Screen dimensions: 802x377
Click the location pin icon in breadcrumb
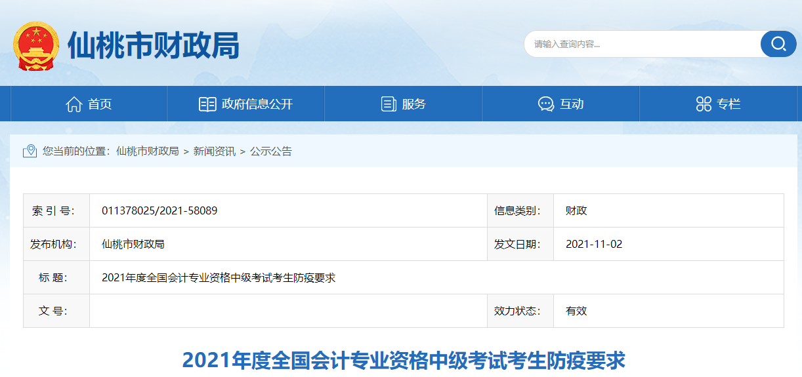tap(30, 151)
